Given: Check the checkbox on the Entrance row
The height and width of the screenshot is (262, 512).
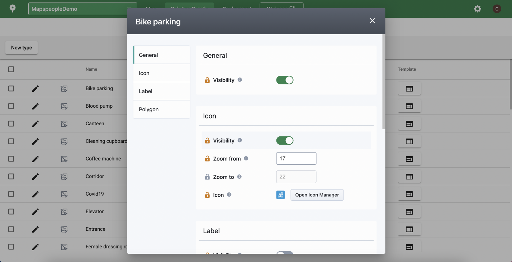Looking at the screenshot, I should (11, 229).
